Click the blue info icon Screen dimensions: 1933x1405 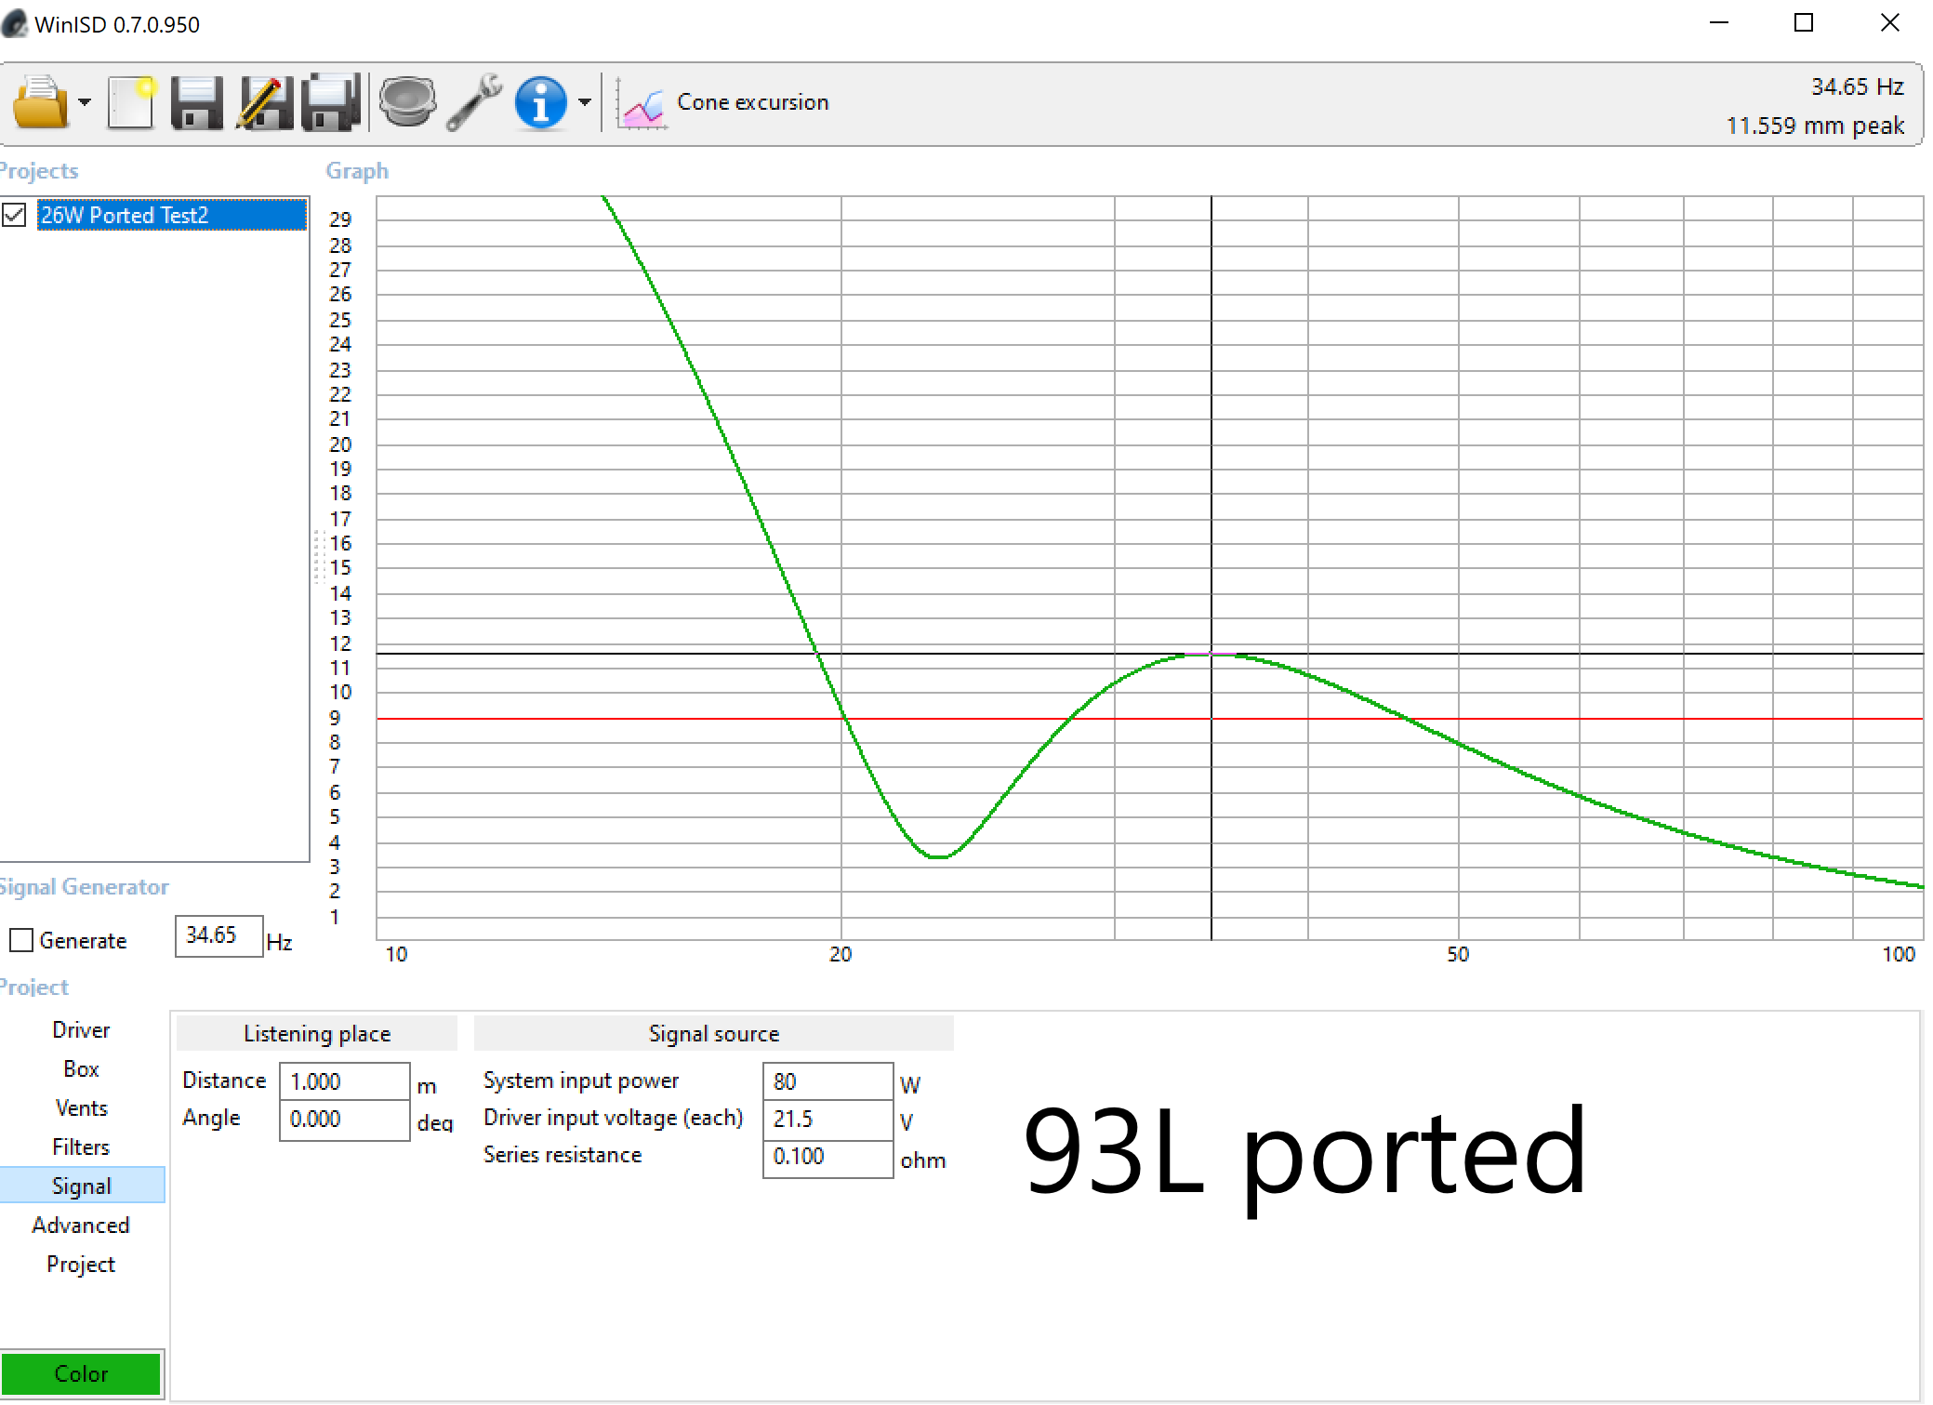[541, 102]
